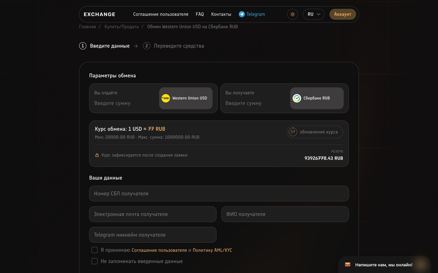438x273 pixels.
Task: Open the Telegram link in the navigation
Action: tap(252, 14)
